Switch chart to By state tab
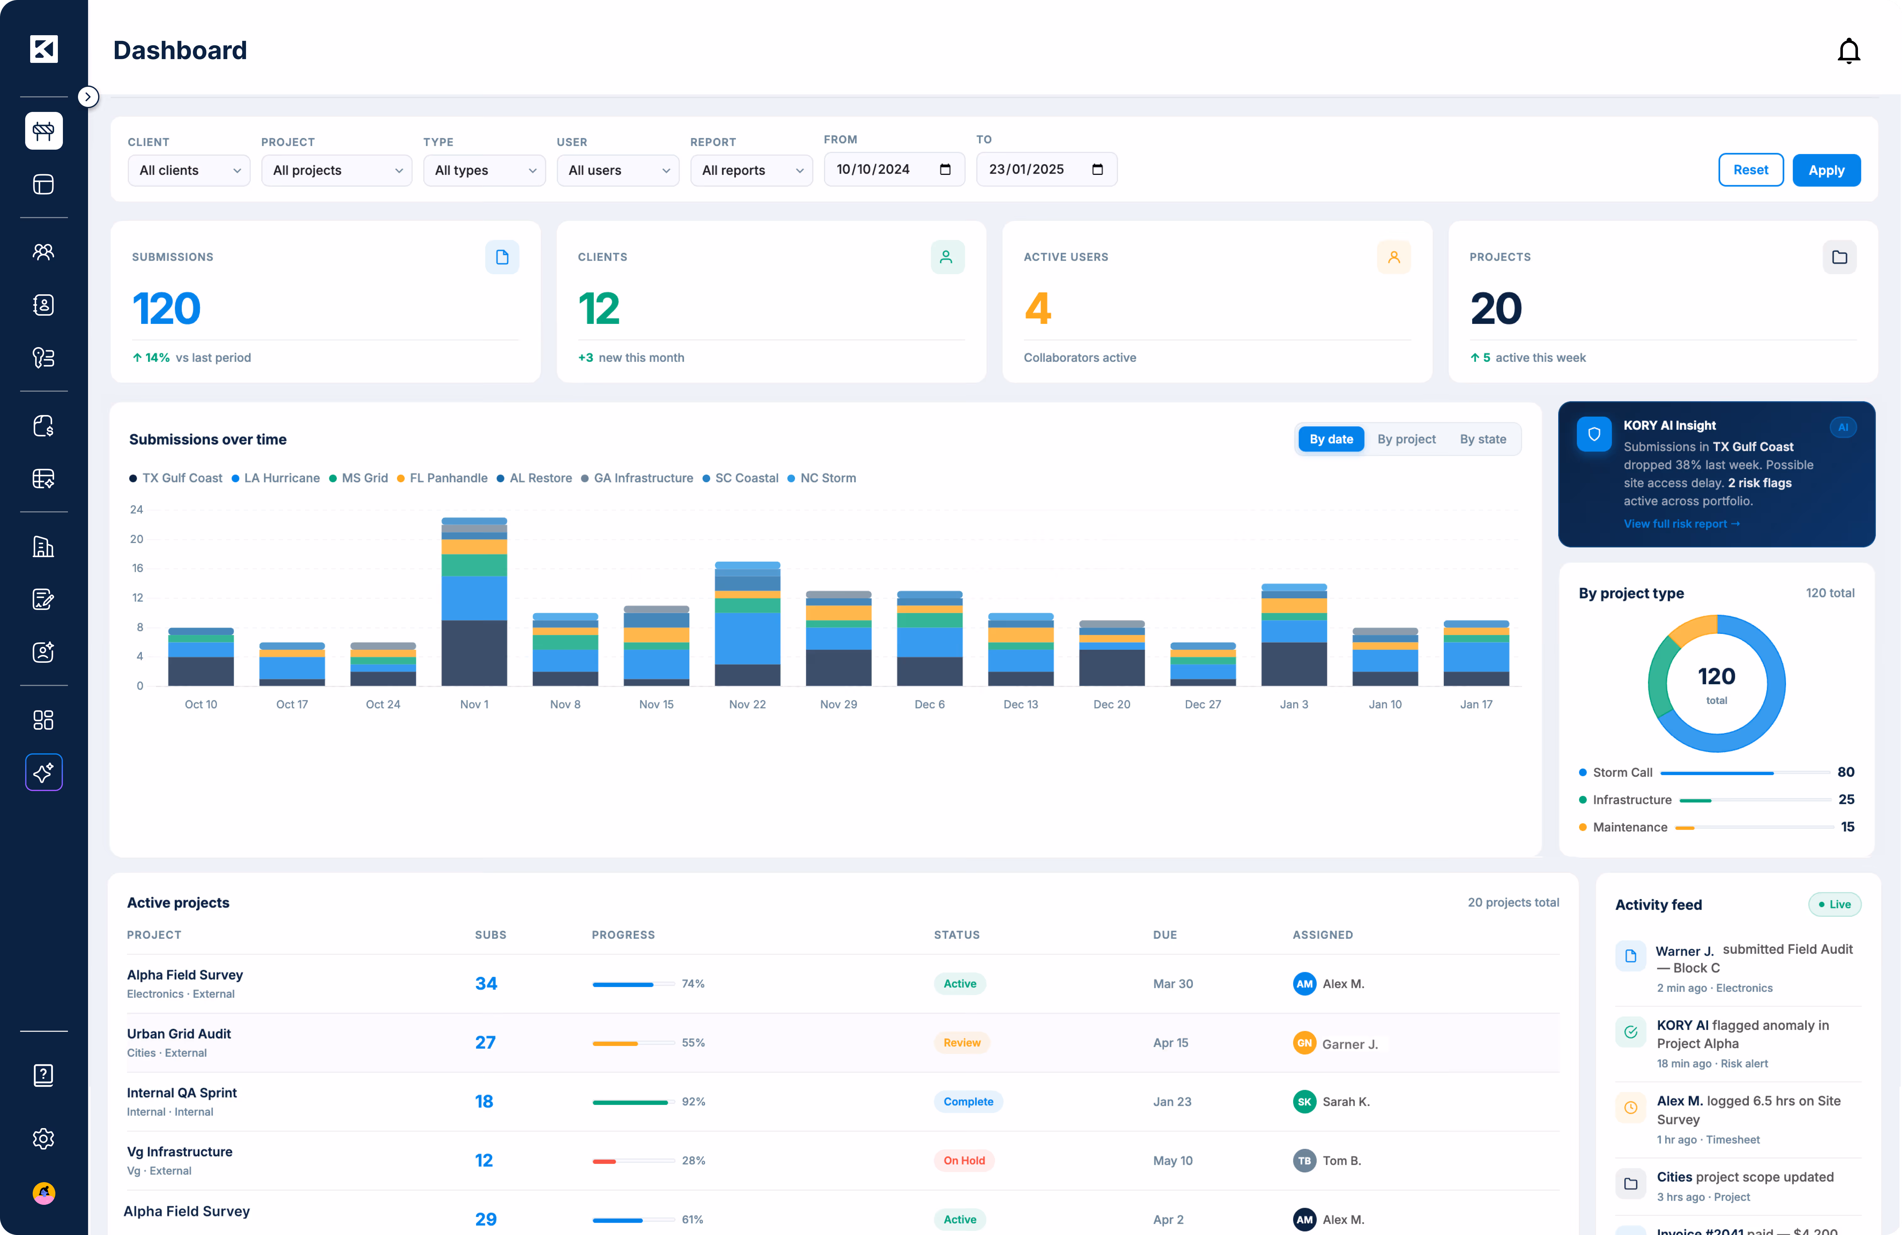This screenshot has width=1902, height=1235. pos(1482,439)
